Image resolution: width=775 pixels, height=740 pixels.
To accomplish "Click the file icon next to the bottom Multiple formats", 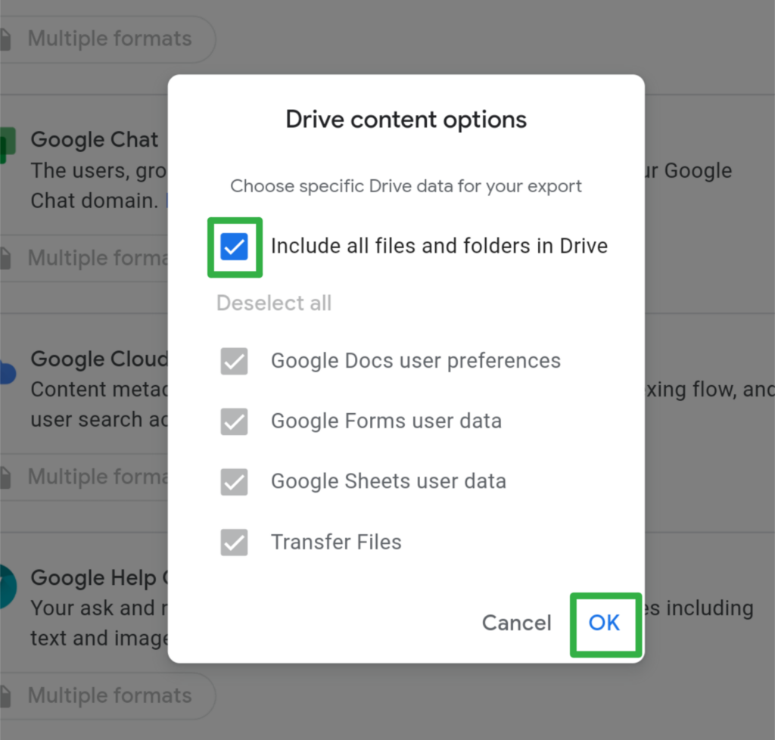I will [x=6, y=695].
